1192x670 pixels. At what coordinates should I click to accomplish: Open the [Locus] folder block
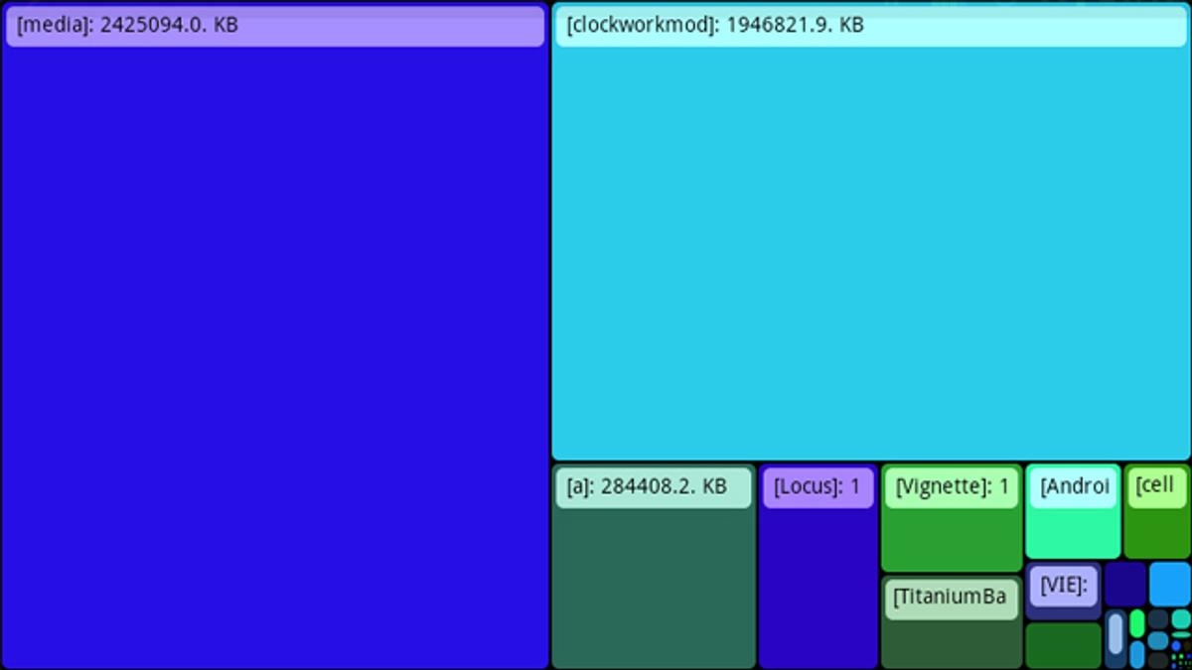pos(819,566)
